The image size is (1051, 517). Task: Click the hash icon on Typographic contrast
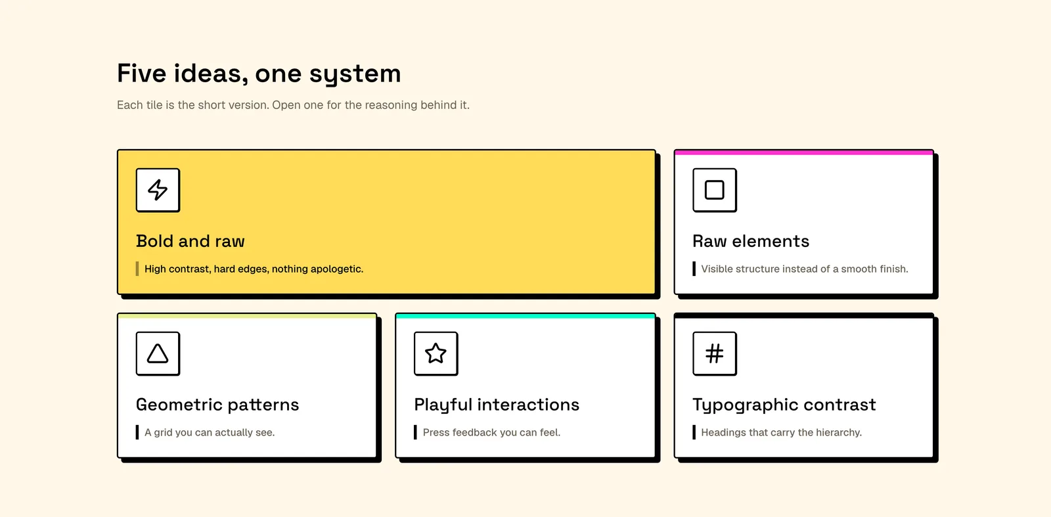(715, 353)
